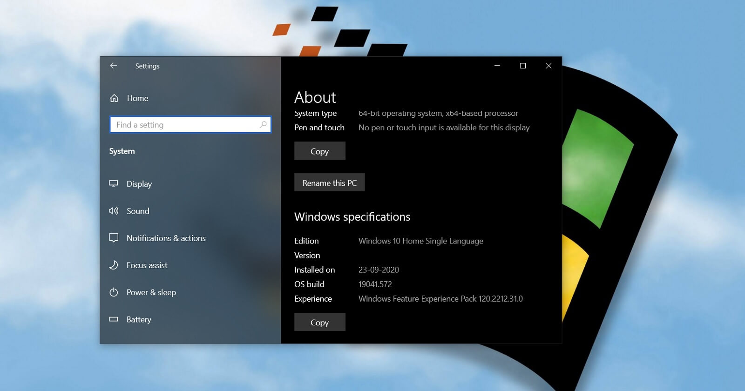
Task: Go back with the Settings arrow
Action: point(113,66)
